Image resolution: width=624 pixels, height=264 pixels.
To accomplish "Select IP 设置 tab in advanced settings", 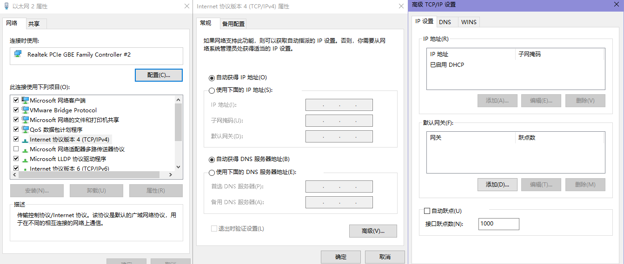I will [424, 21].
